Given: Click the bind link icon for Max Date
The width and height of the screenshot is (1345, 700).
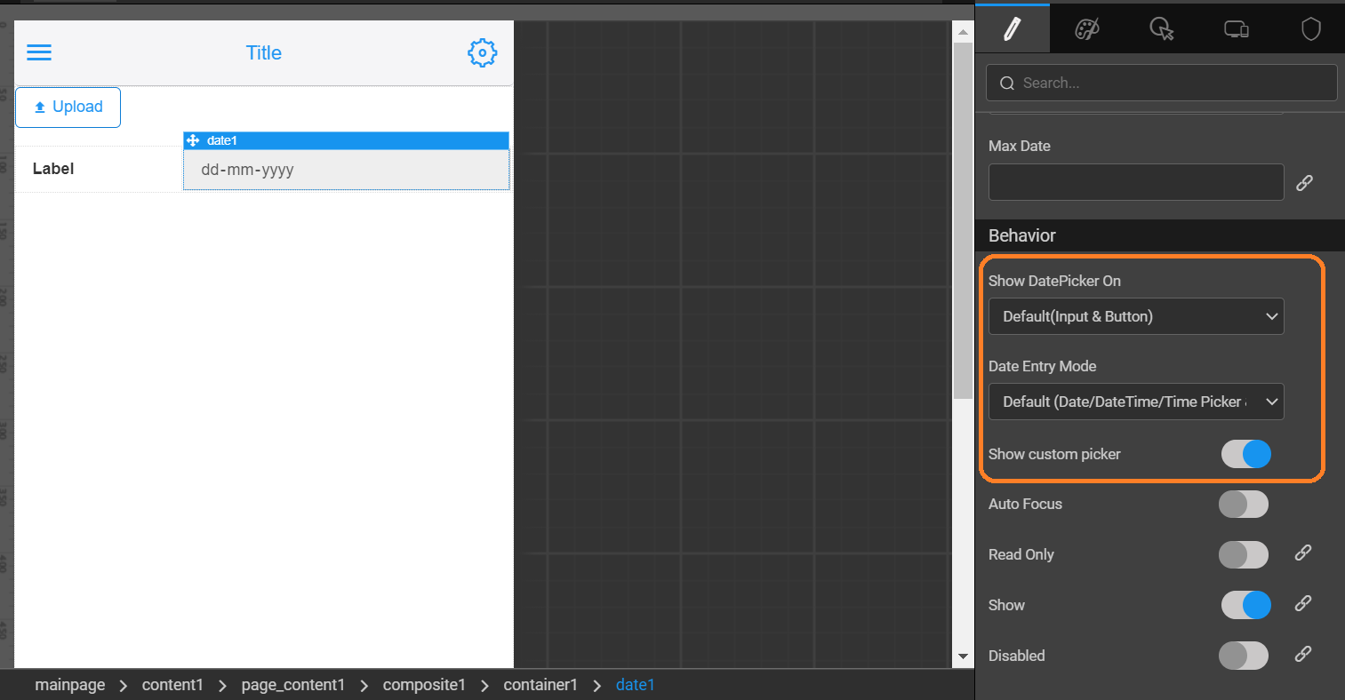Looking at the screenshot, I should [x=1304, y=183].
